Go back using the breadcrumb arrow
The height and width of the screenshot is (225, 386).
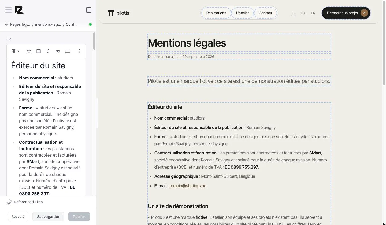6,24
